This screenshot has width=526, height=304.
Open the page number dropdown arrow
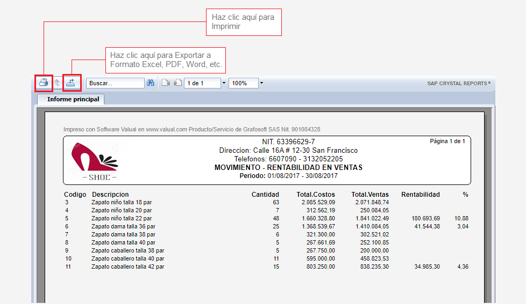[x=223, y=83]
